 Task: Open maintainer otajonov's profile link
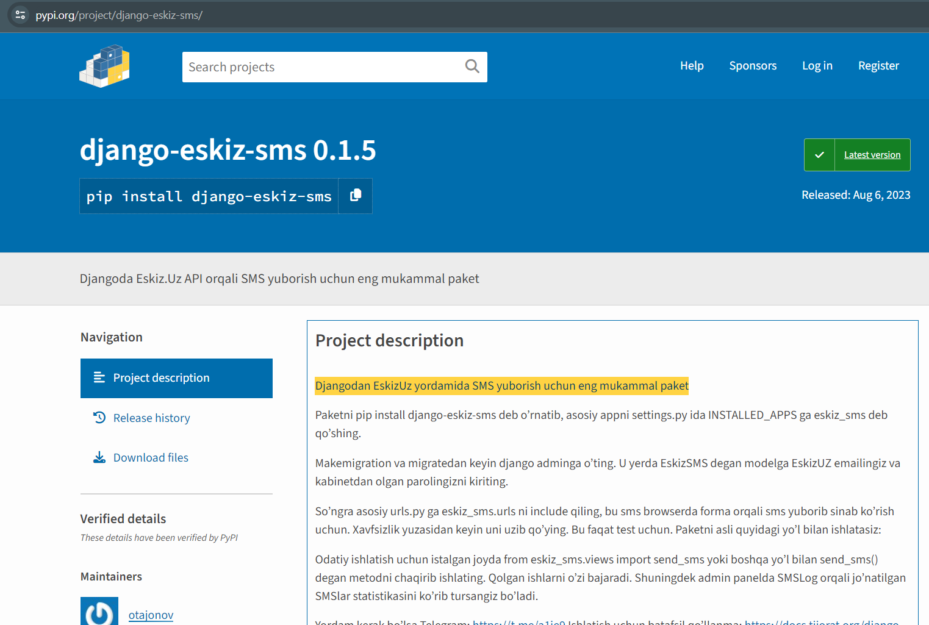click(x=151, y=615)
